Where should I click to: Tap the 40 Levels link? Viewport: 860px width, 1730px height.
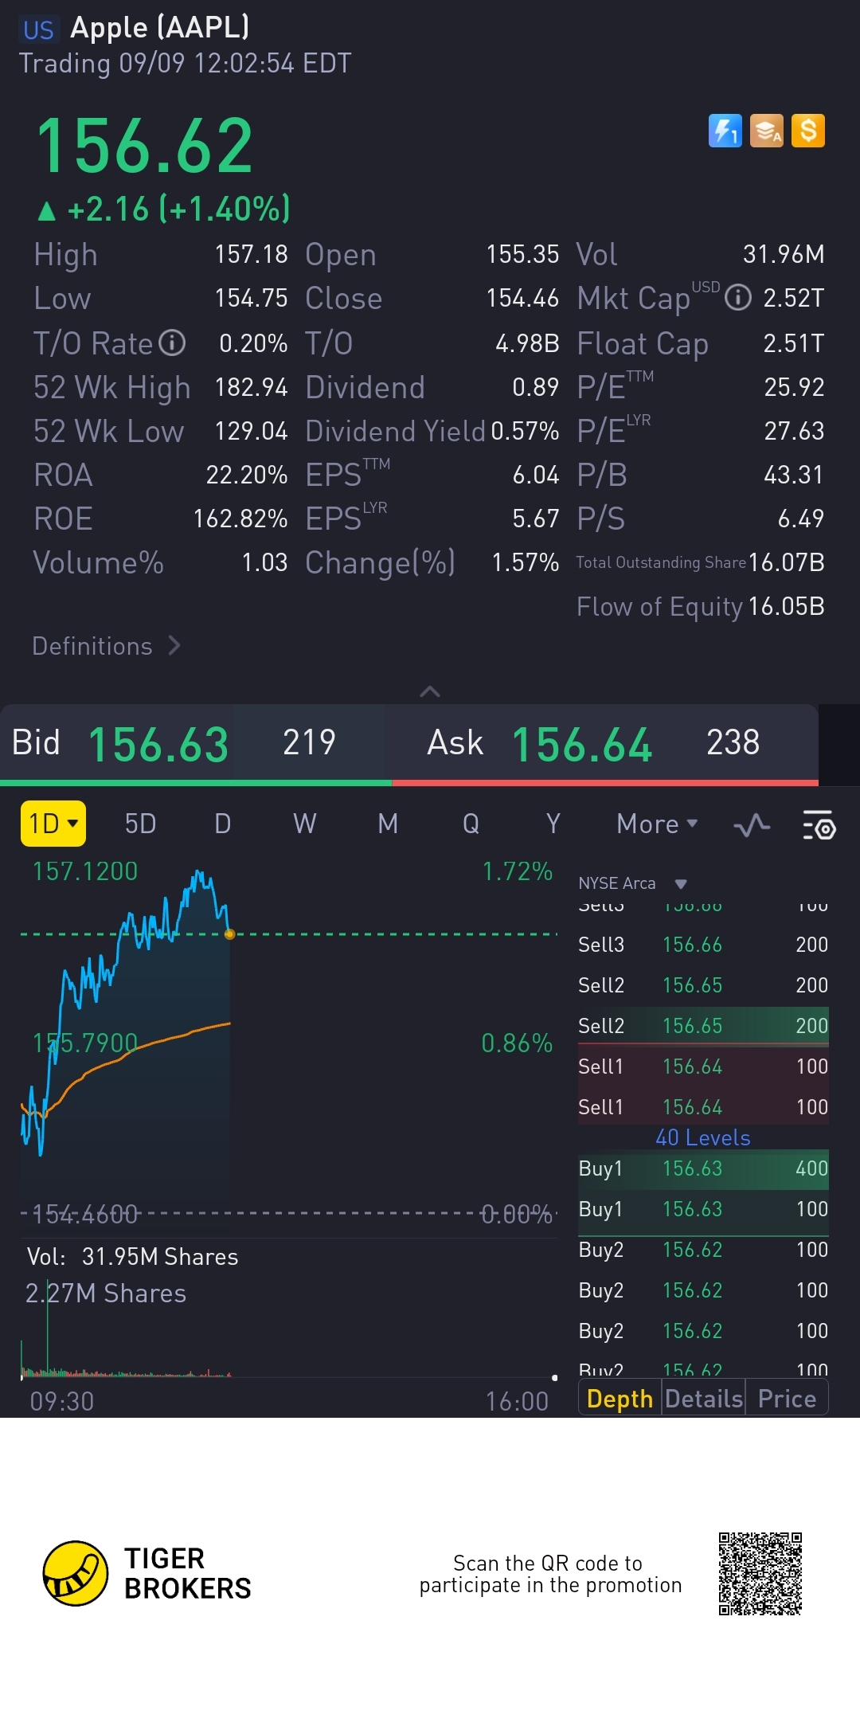[x=702, y=1137]
